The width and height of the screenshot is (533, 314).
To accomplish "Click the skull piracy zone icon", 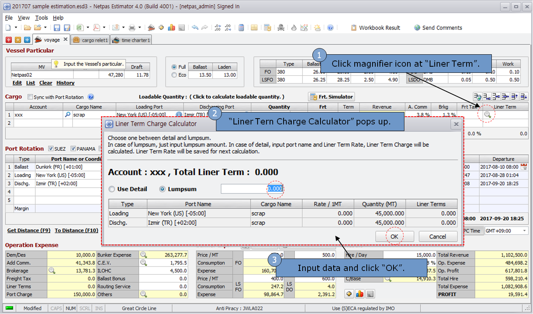I will pos(281,28).
